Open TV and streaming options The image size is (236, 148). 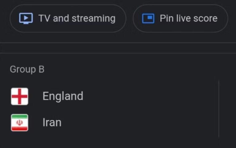[x=68, y=18]
